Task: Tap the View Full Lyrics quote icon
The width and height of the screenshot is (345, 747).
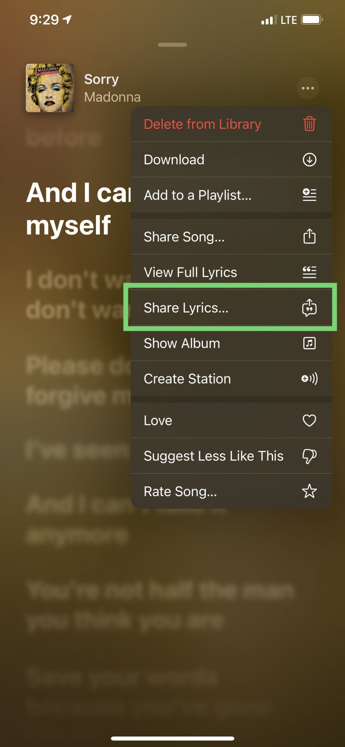Action: click(309, 272)
